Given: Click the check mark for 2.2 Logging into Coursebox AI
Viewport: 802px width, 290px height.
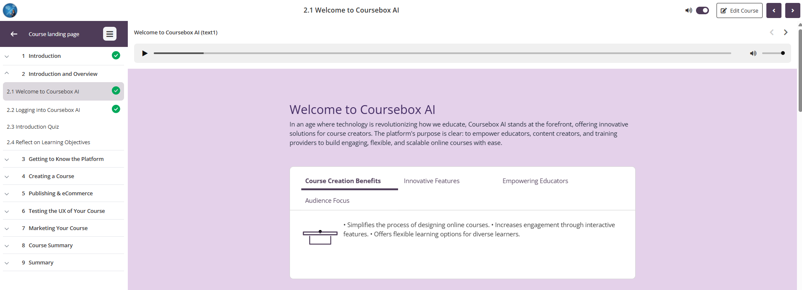Looking at the screenshot, I should point(116,109).
